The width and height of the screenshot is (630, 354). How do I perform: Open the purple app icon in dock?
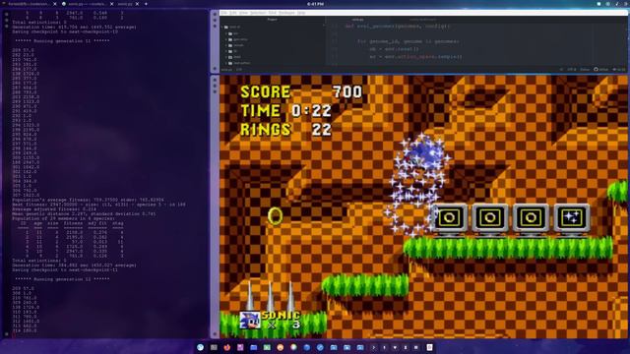tap(240, 347)
